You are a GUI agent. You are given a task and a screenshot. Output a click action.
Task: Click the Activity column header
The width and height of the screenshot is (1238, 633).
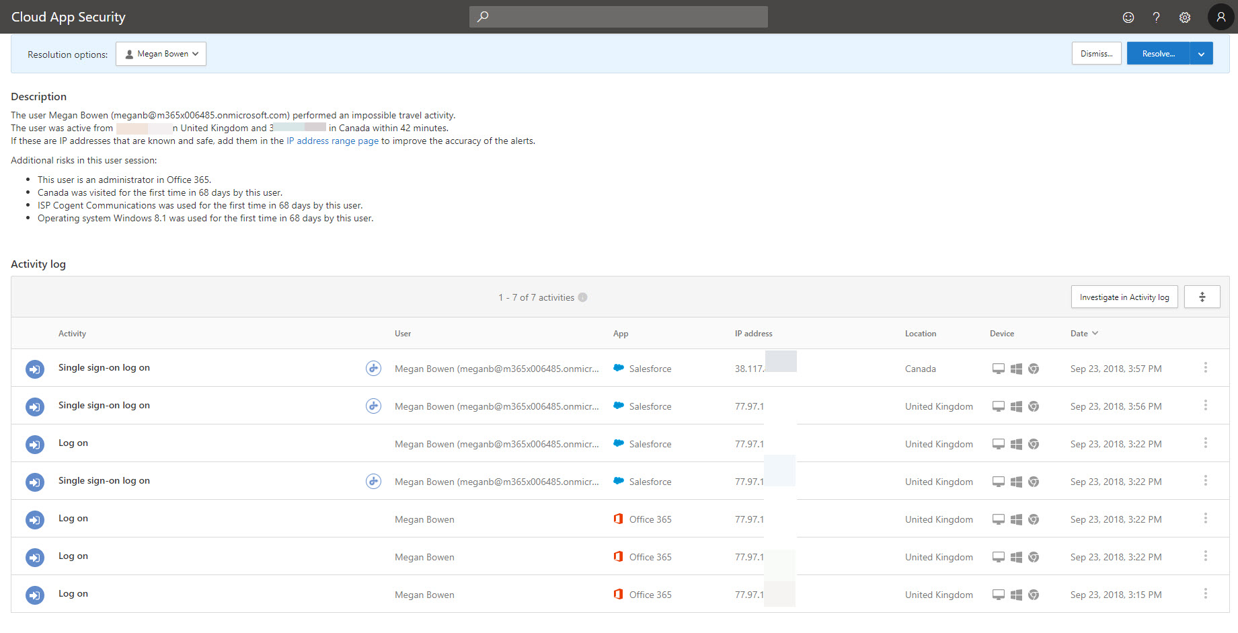point(72,334)
